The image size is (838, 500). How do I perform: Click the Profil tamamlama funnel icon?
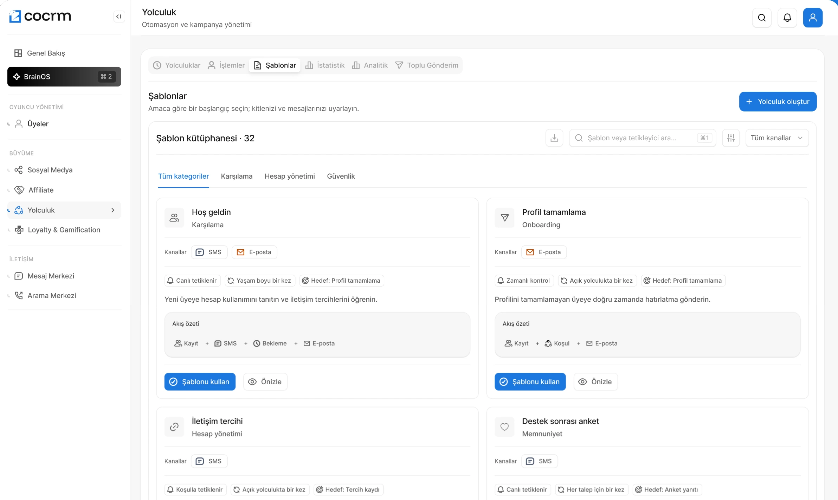coord(504,218)
